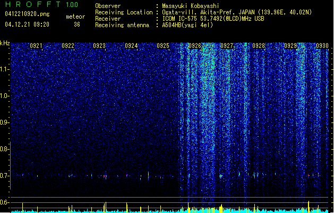The image size is (334, 213).
Task: Click the meteor count value 36
Action: tap(77, 24)
